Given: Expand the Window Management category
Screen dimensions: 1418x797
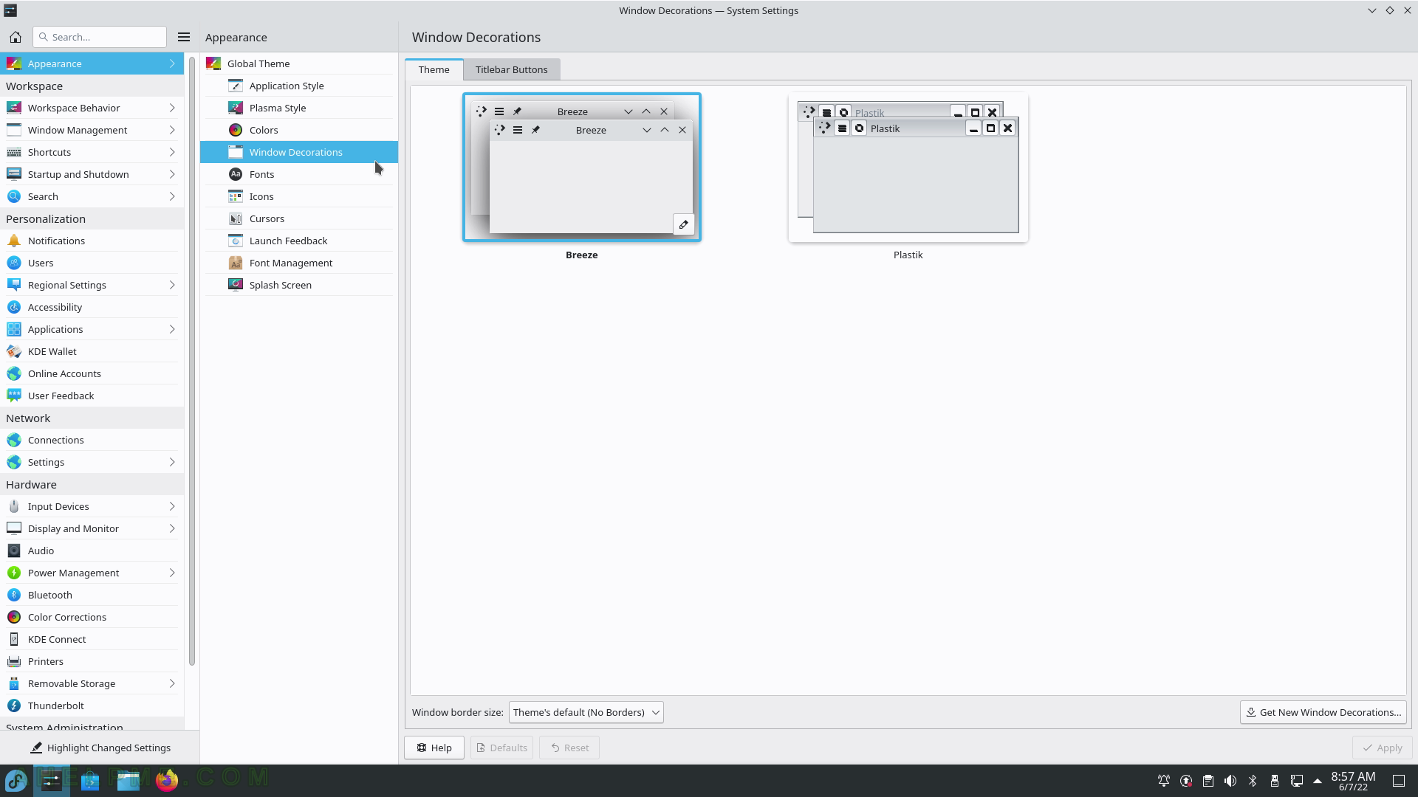Looking at the screenshot, I should click(92, 130).
